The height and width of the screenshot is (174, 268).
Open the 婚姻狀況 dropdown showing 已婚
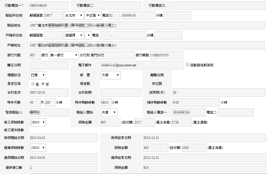click(38, 75)
